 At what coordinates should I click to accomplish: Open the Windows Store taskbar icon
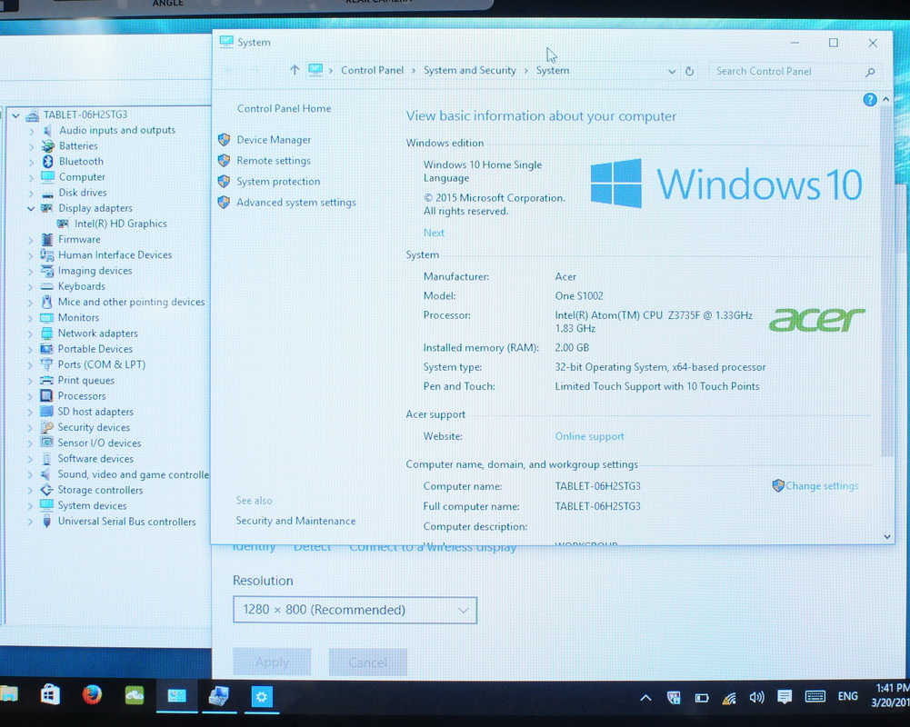pyautogui.click(x=50, y=694)
